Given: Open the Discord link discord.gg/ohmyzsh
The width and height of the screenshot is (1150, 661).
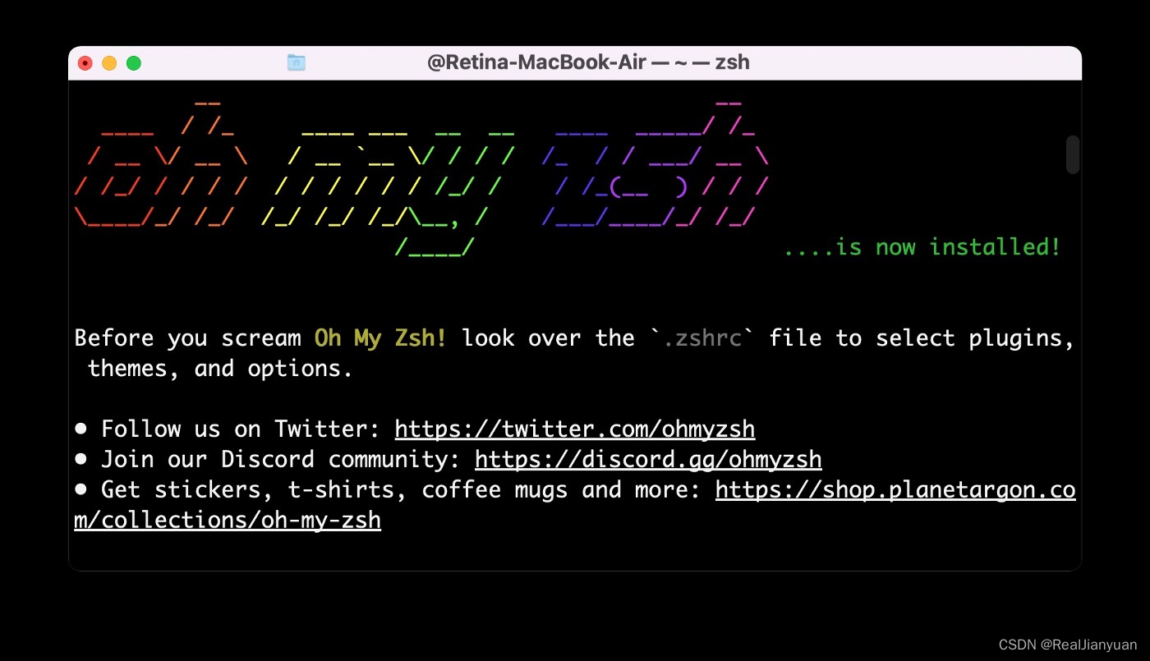Looking at the screenshot, I should pyautogui.click(x=648, y=459).
